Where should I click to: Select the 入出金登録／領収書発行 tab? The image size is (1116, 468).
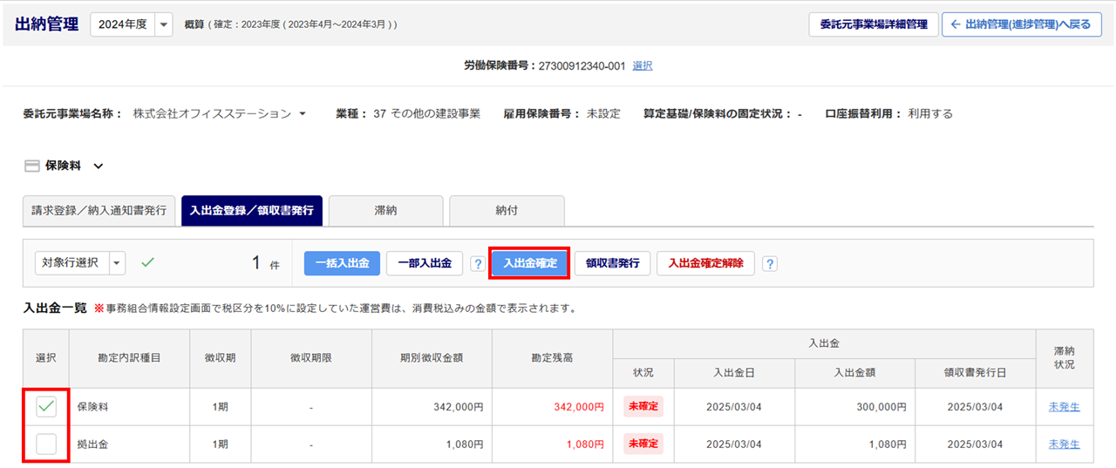pos(251,210)
